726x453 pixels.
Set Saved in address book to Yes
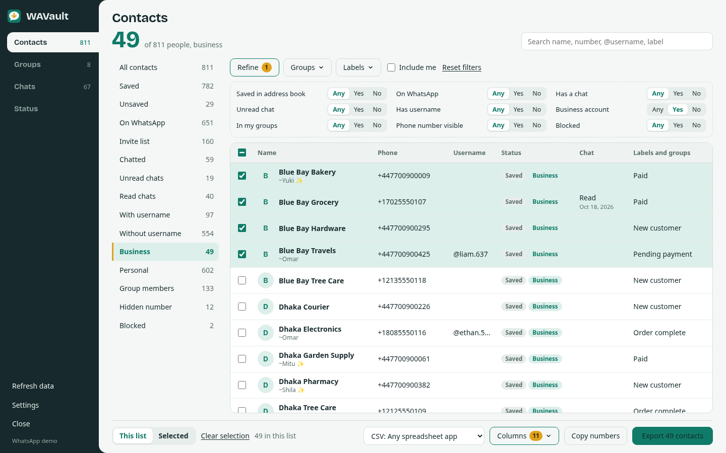click(x=358, y=94)
